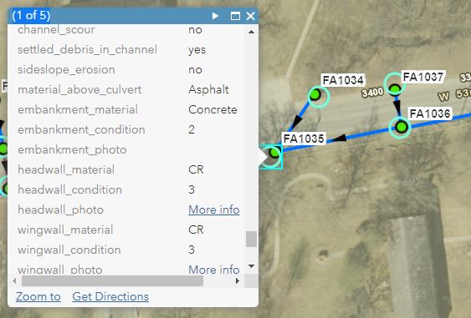Image resolution: width=471 pixels, height=318 pixels.
Task: Click the vertical scrollbar up arrow
Action: [x=252, y=32]
